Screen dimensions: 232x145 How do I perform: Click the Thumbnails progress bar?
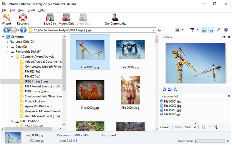[210, 141]
